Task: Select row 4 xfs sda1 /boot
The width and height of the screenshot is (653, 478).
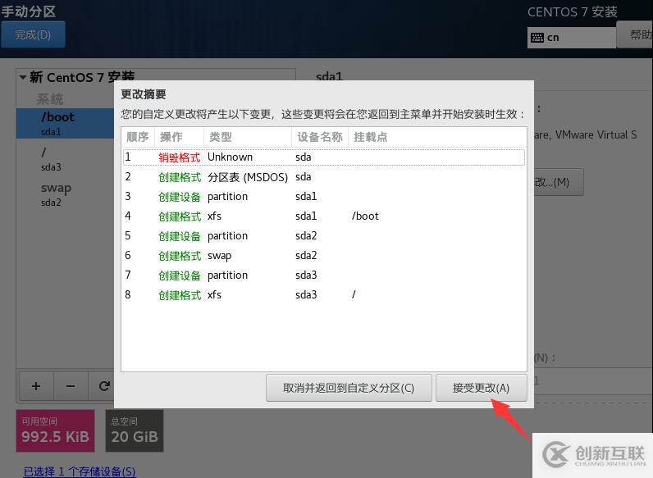Action: coord(324,216)
